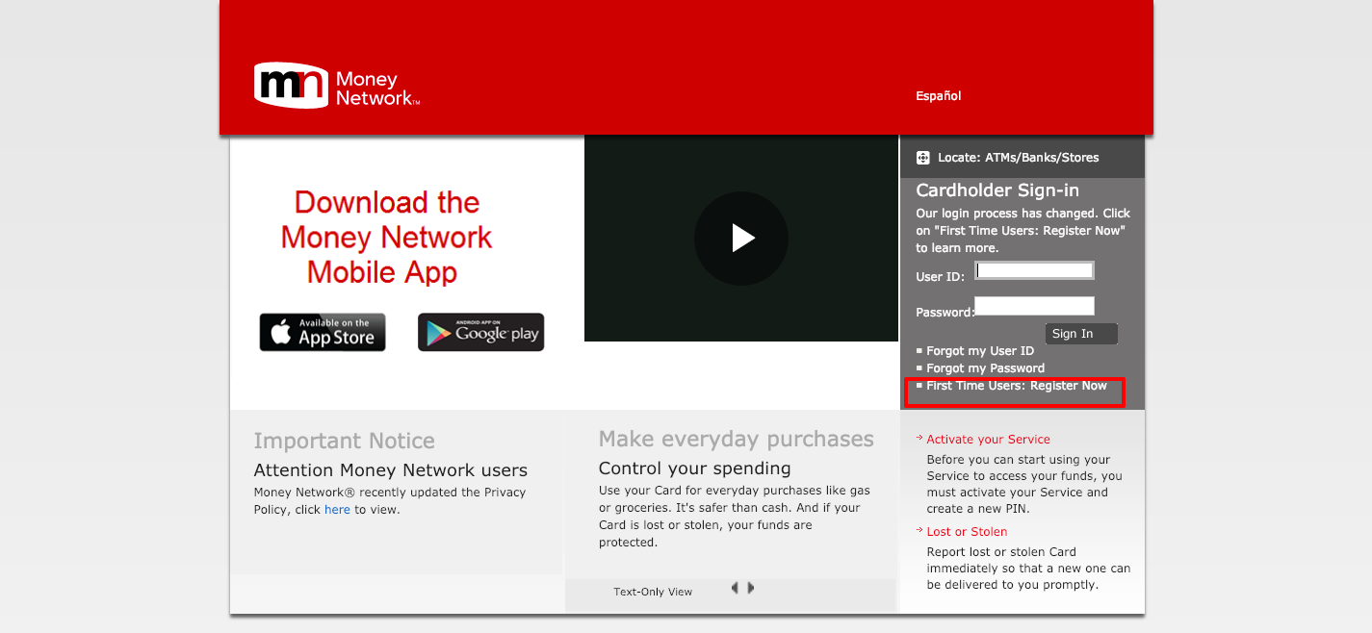
Task: Click First Time Users: Register Now
Action: (1017, 386)
